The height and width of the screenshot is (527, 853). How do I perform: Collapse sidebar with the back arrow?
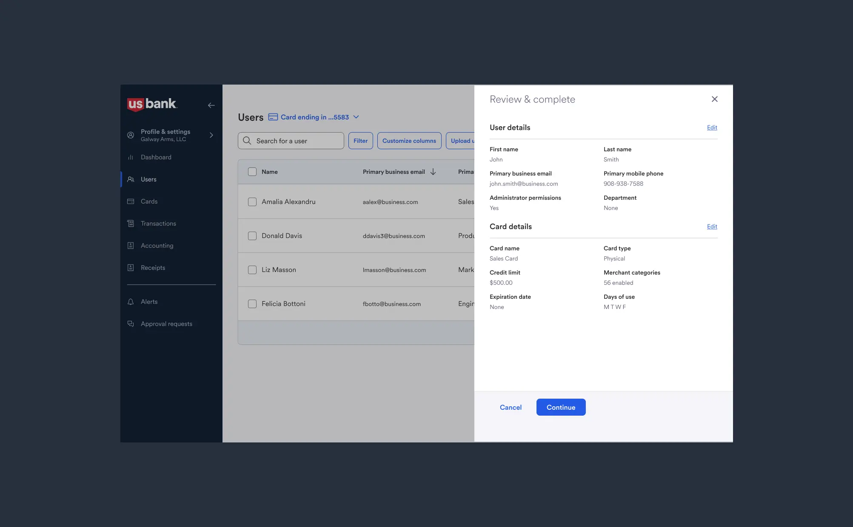[x=211, y=105]
